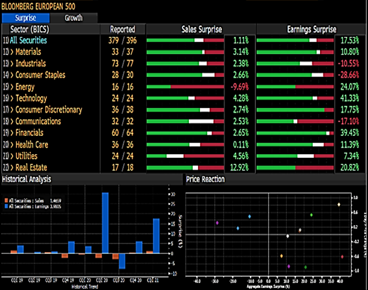
Task: Select the Financials earnings surprise 39.45%
Action: tap(350, 133)
